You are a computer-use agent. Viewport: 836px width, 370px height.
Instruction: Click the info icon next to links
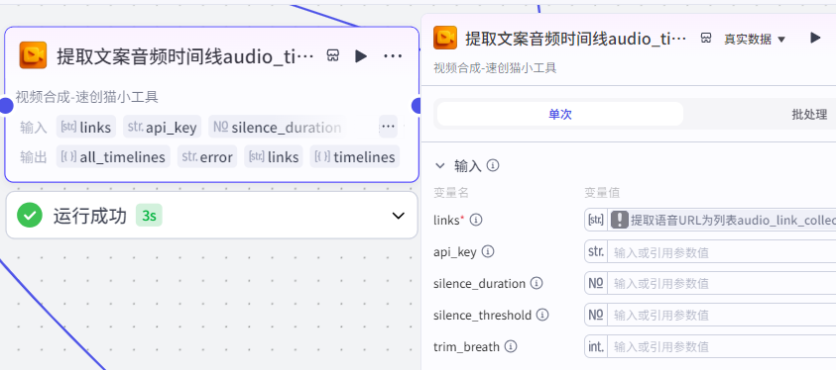click(476, 220)
